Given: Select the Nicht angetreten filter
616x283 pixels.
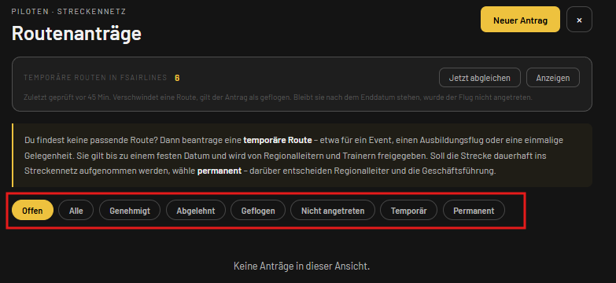Looking at the screenshot, I should [333, 211].
